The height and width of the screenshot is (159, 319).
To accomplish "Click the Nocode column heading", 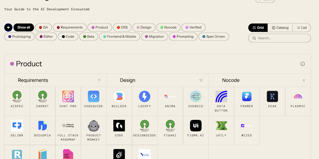I will point(231,80).
